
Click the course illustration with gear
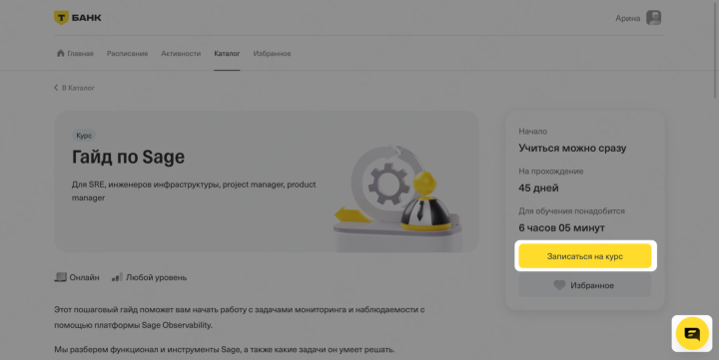pos(397,196)
